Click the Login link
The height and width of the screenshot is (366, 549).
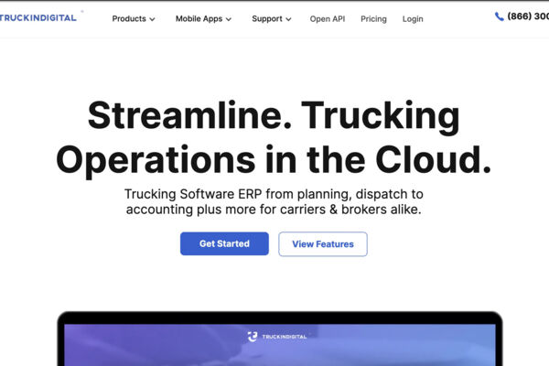point(413,19)
